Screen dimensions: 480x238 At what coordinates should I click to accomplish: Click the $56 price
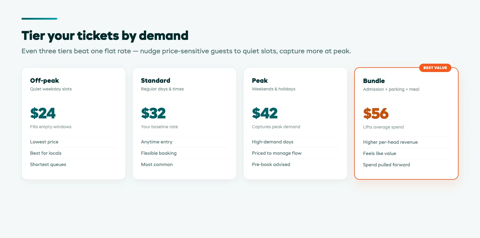coord(376,114)
